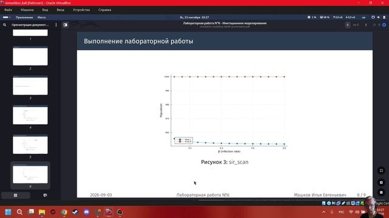389x218 pixels.
Task: Click the VirtualBox USB pen status icon
Action: point(343,203)
